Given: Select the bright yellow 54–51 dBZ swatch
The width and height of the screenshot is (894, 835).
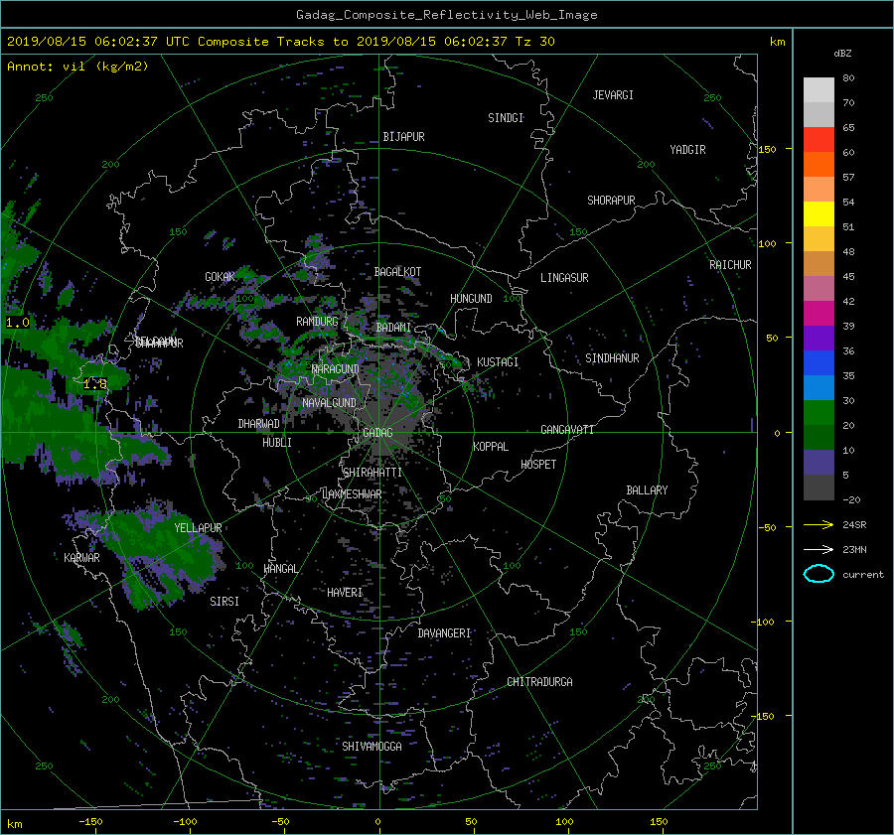Looking at the screenshot, I should click(819, 214).
